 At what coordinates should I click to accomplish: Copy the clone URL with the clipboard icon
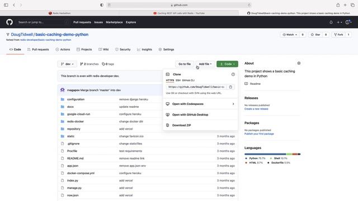(x=230, y=87)
